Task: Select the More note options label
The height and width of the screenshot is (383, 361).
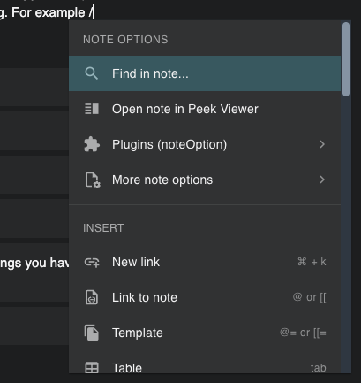Action: click(162, 180)
